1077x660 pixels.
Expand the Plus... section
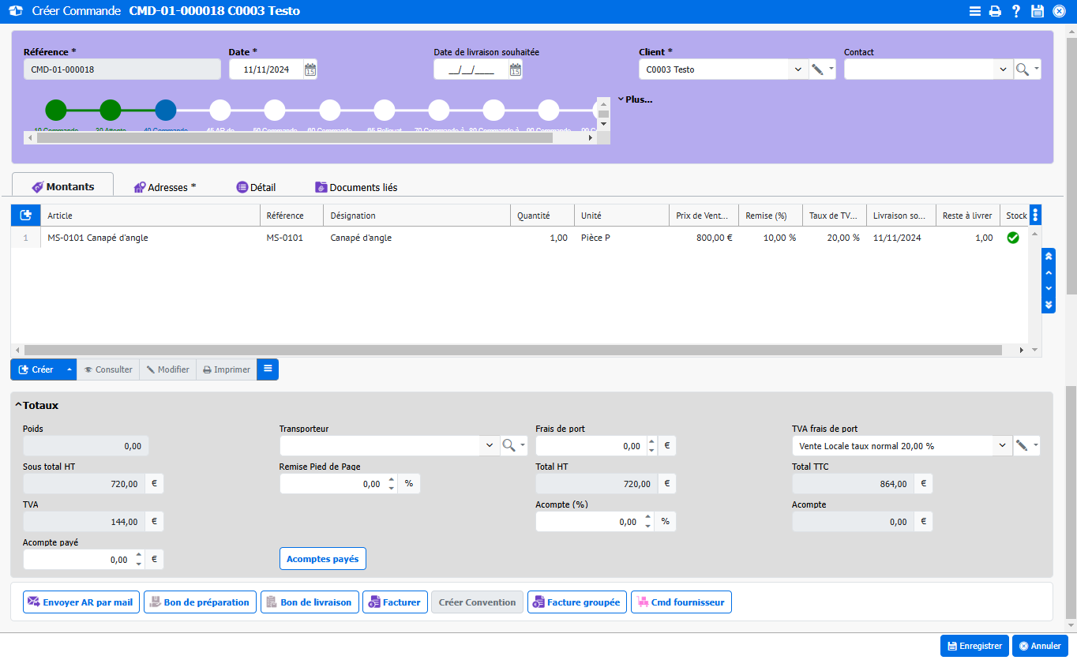click(635, 99)
